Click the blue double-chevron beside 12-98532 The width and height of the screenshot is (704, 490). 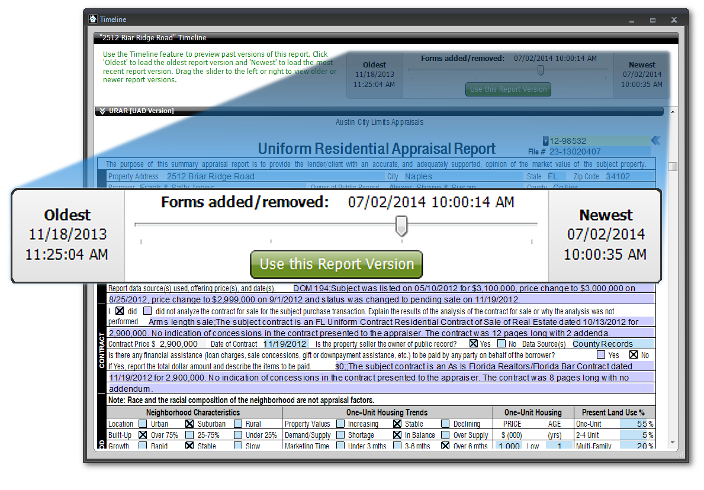(655, 141)
